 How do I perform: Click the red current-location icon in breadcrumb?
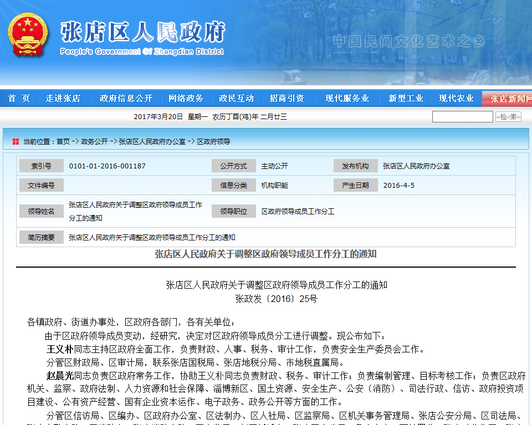[16, 142]
